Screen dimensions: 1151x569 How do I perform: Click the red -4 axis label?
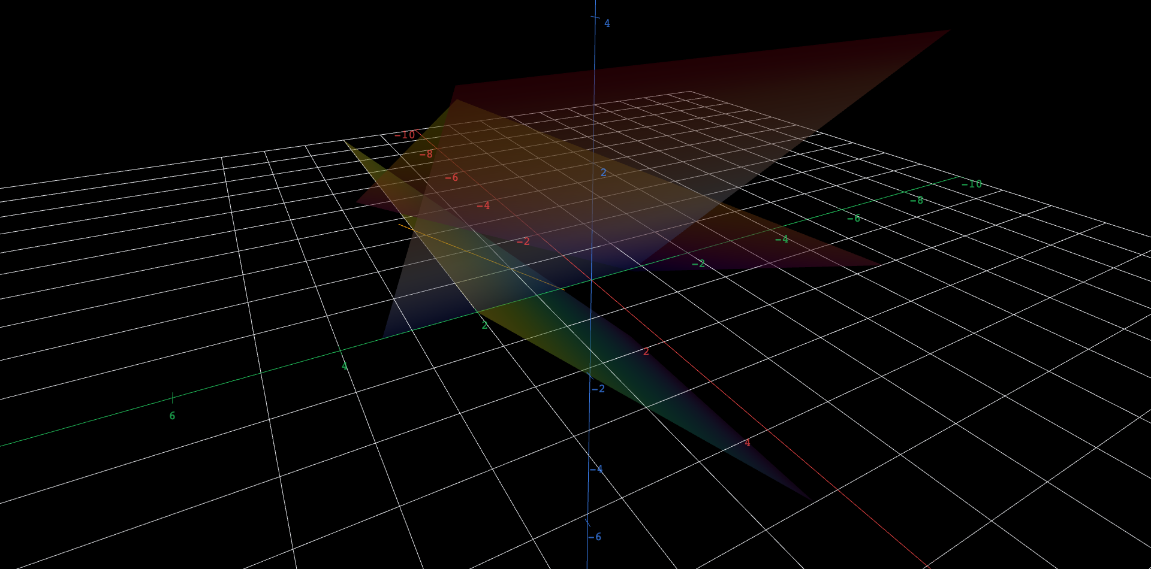483,206
